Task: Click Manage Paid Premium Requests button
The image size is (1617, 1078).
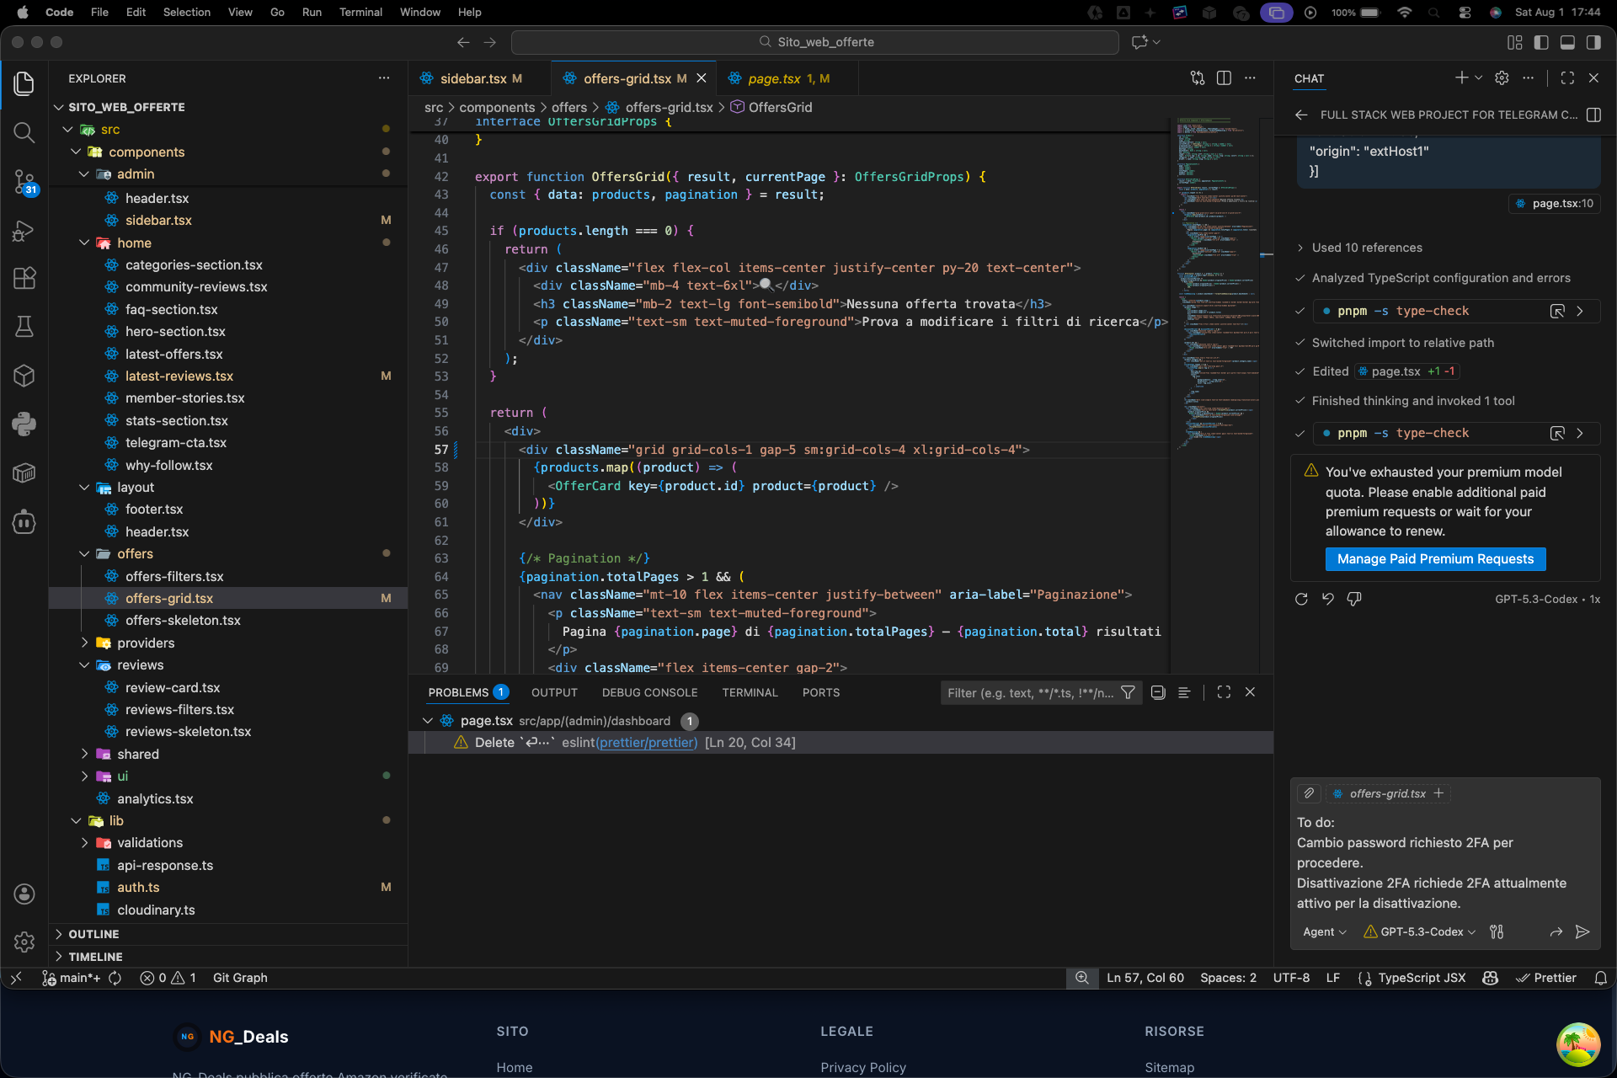Action: point(1436,559)
